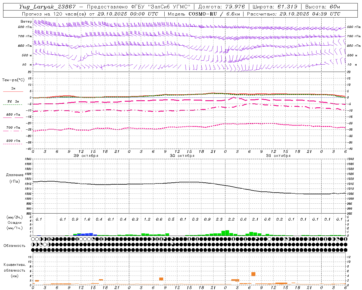
Task: Click the 30 октября date label
Action: pos(182,156)
